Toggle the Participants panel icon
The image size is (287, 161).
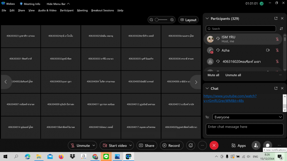[256, 145]
